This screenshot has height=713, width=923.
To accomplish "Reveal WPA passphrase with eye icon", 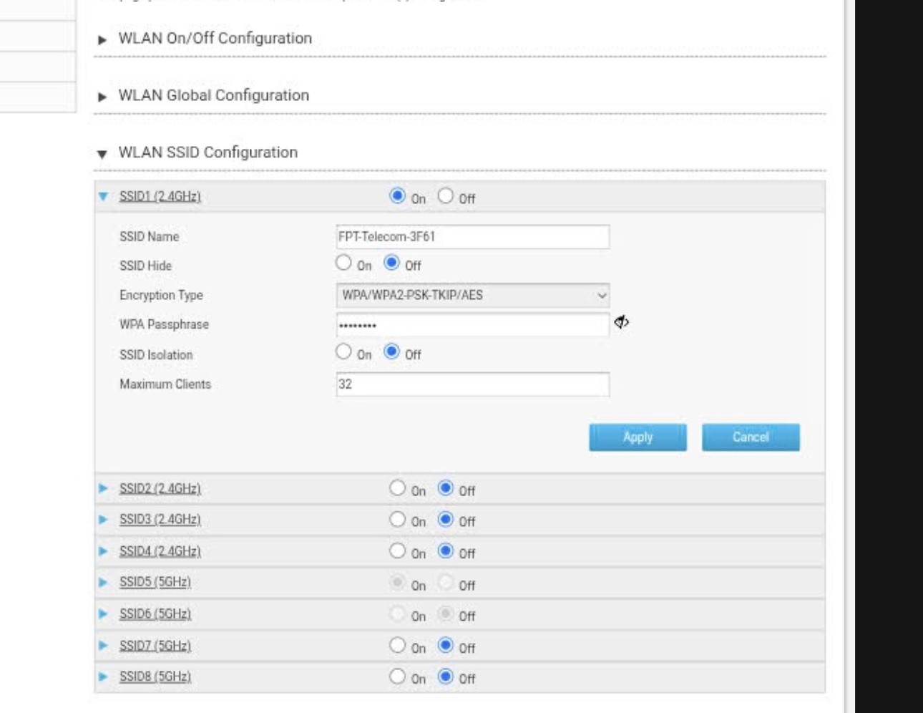I will pyautogui.click(x=621, y=322).
